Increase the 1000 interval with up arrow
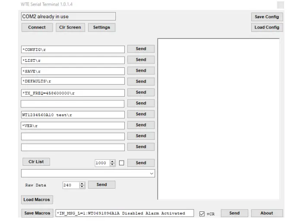This screenshot has width=297, height=224. point(112,161)
